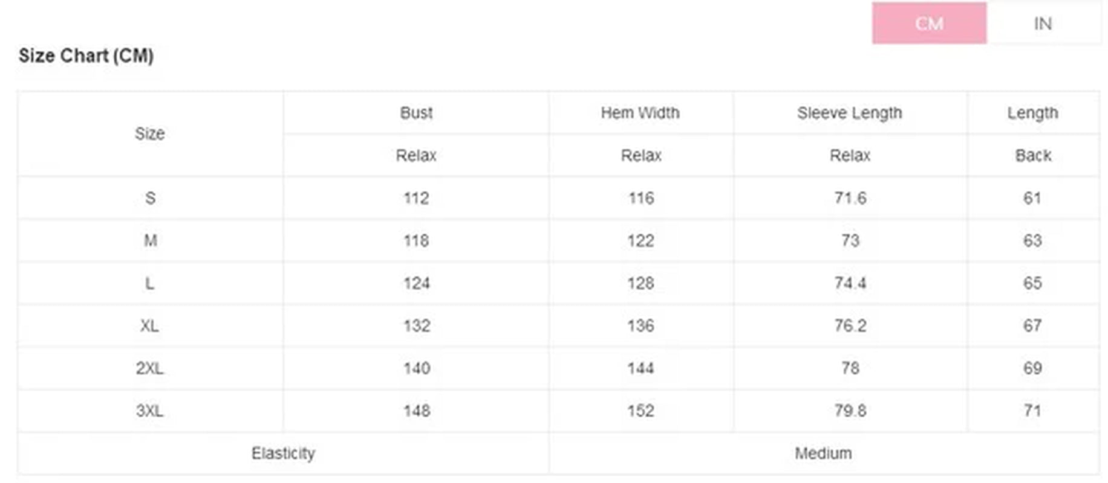Image resolution: width=1108 pixels, height=483 pixels.
Task: Select the L size row label
Action: (x=150, y=283)
